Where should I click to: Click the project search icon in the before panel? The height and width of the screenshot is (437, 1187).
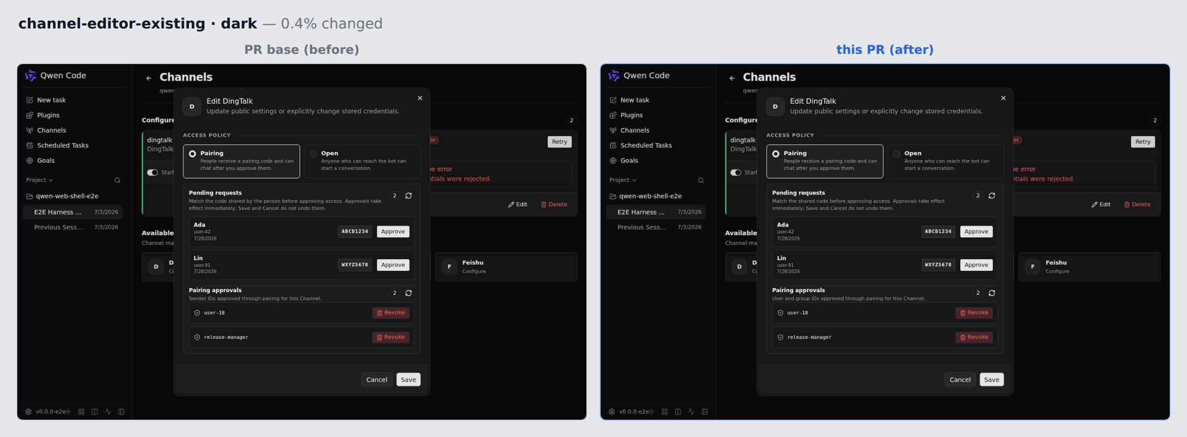117,180
